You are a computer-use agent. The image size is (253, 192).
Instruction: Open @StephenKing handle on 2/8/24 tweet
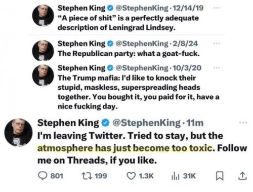tap(142, 44)
